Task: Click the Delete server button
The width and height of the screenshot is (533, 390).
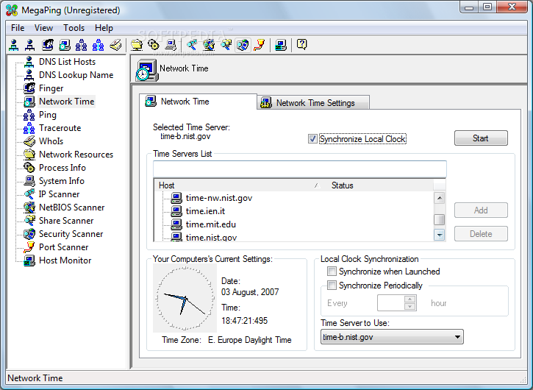Action: click(481, 234)
